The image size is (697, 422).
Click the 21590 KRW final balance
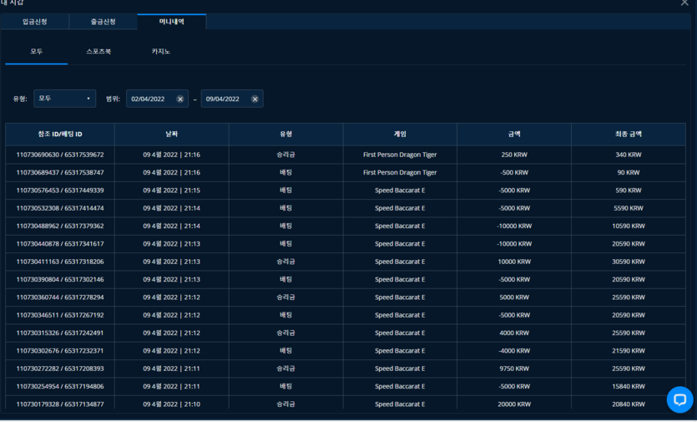pos(629,351)
